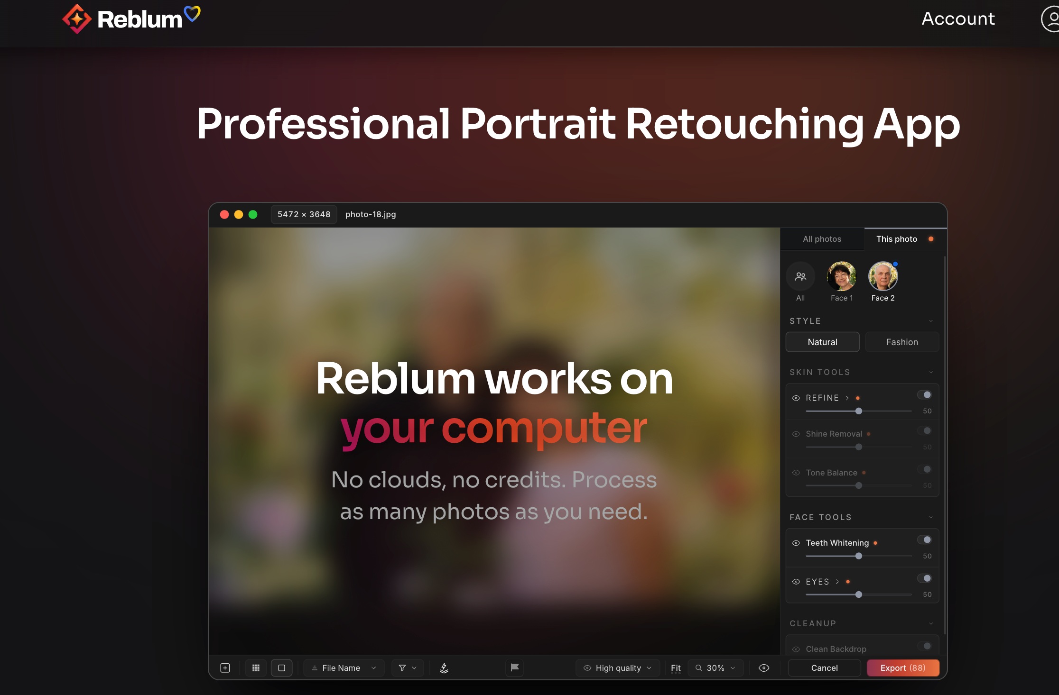Click the Export (88) button
The height and width of the screenshot is (695, 1059).
[903, 668]
